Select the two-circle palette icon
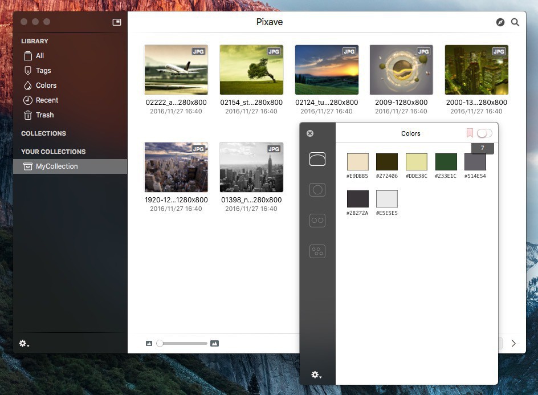The height and width of the screenshot is (395, 538). click(317, 221)
